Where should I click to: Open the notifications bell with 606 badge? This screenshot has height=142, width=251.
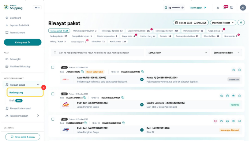pos(225,8)
